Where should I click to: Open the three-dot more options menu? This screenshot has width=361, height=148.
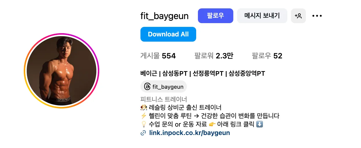[x=317, y=16]
